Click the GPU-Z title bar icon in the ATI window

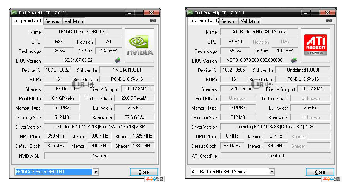pyautogui.click(x=191, y=13)
